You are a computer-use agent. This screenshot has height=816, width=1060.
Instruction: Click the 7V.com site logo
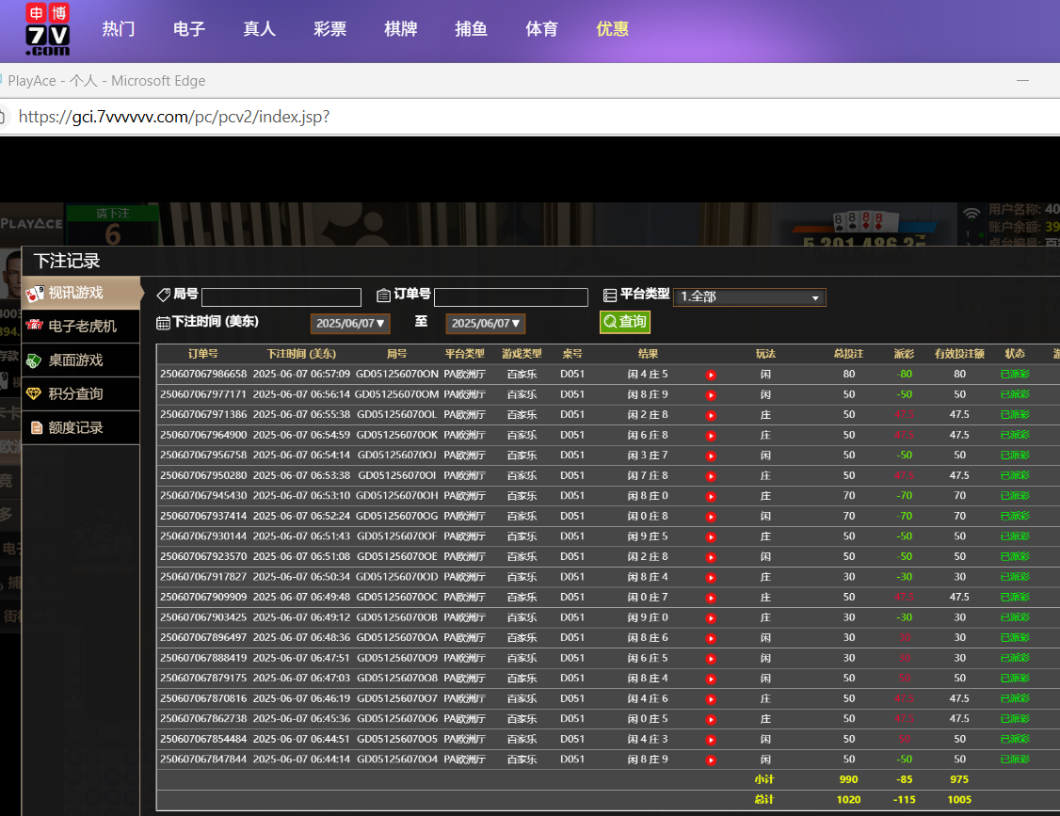coord(47,29)
